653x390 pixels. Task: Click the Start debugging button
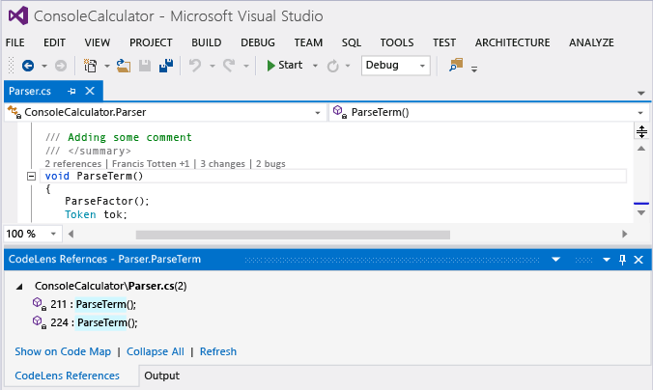coord(285,66)
